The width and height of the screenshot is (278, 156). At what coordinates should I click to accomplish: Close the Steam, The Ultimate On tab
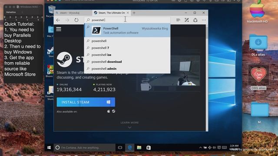(x=128, y=13)
